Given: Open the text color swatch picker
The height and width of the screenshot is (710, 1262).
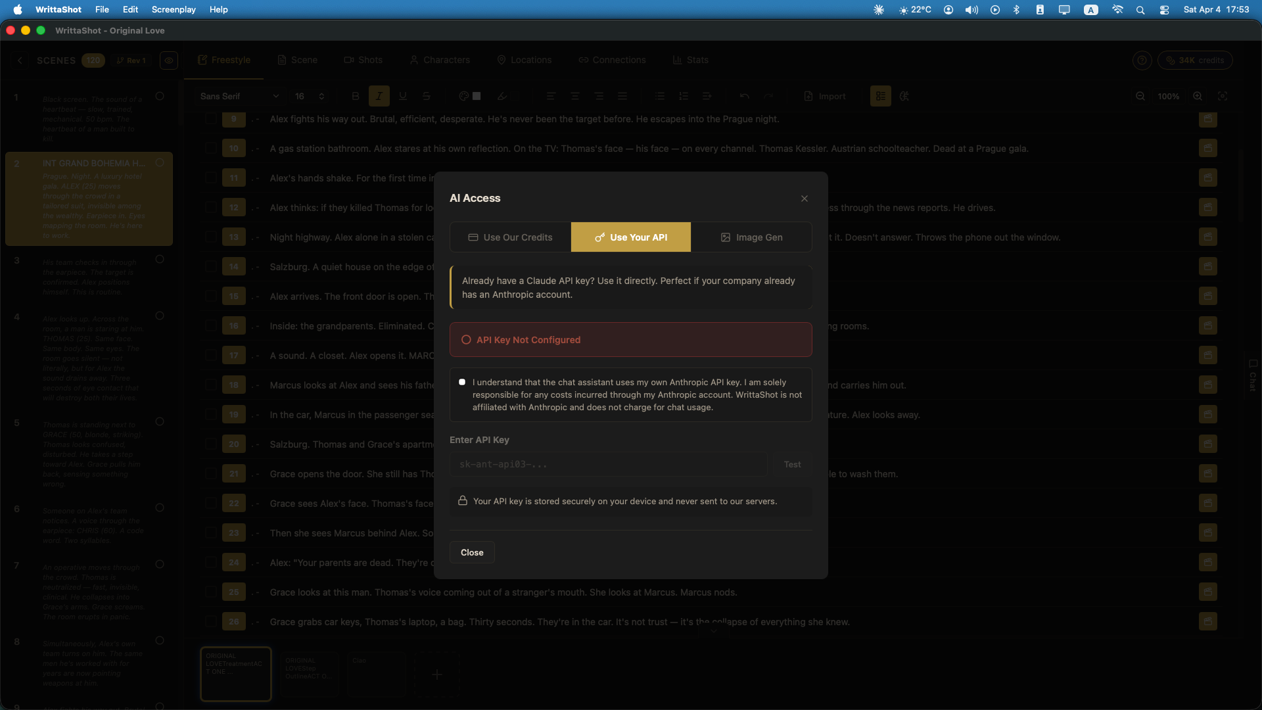Looking at the screenshot, I should [469, 96].
